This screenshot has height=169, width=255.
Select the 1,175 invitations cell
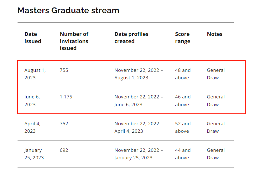pyautogui.click(x=66, y=97)
